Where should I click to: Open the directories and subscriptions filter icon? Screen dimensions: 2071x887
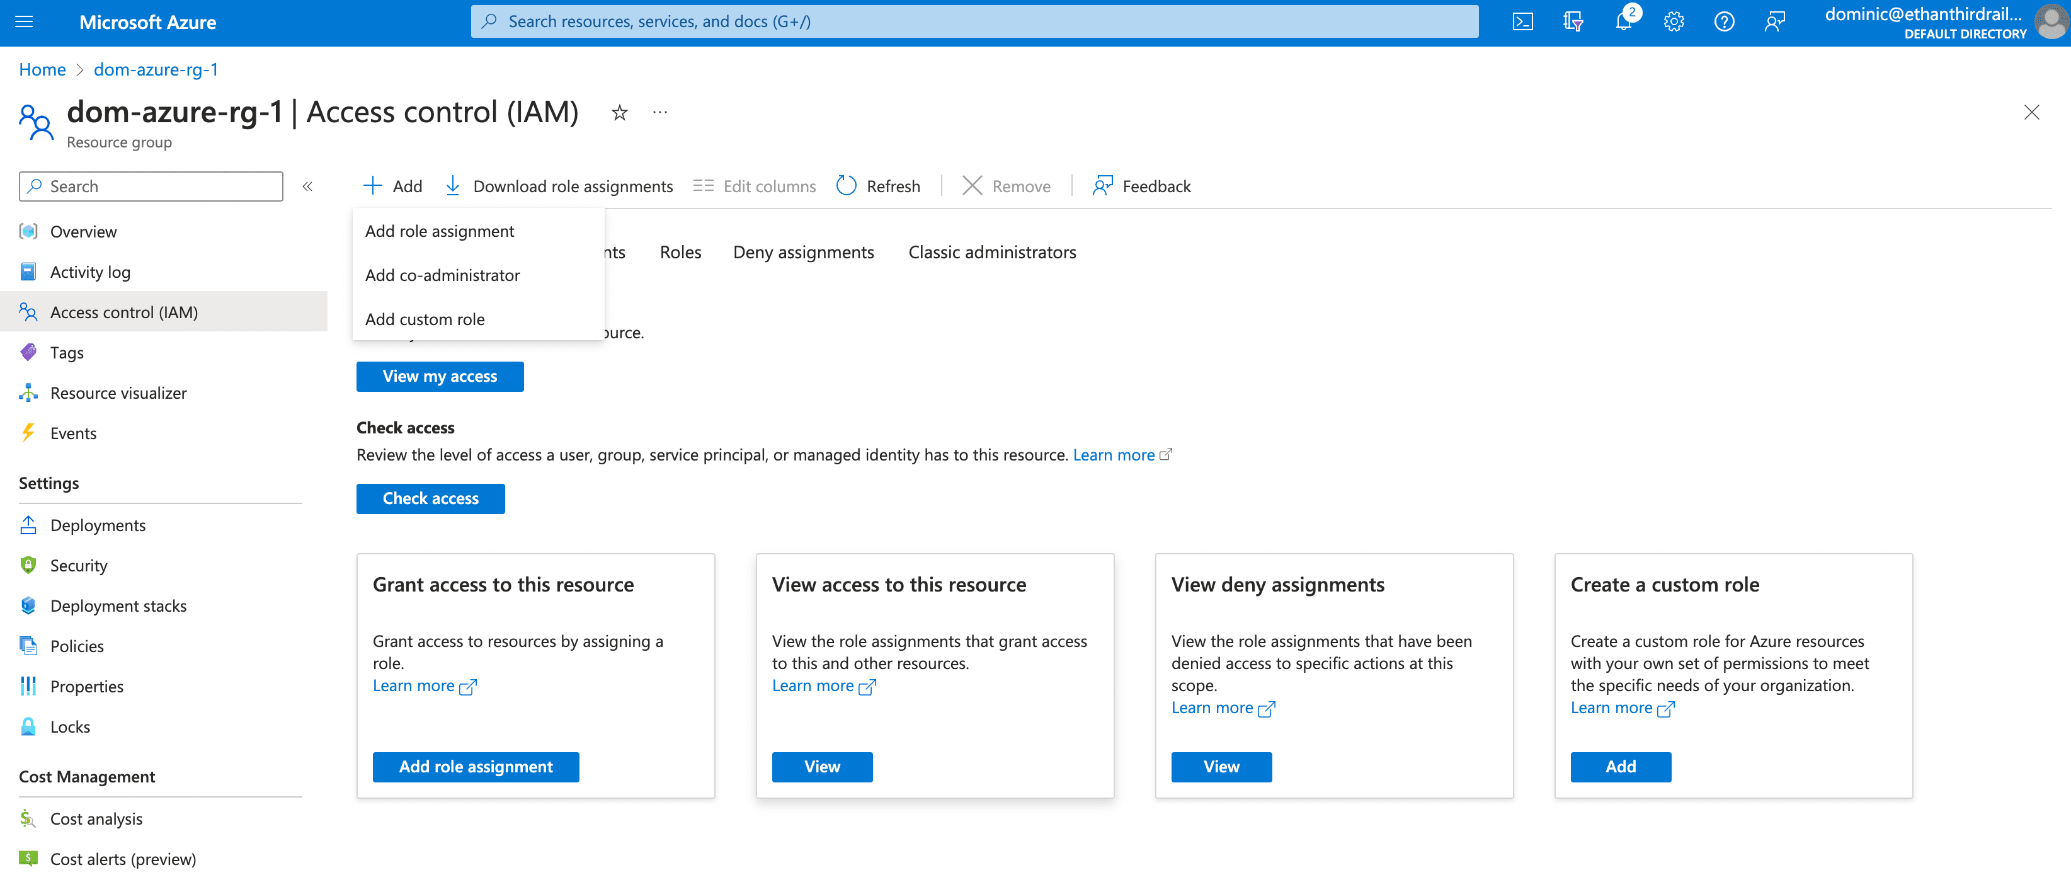pyautogui.click(x=1573, y=21)
